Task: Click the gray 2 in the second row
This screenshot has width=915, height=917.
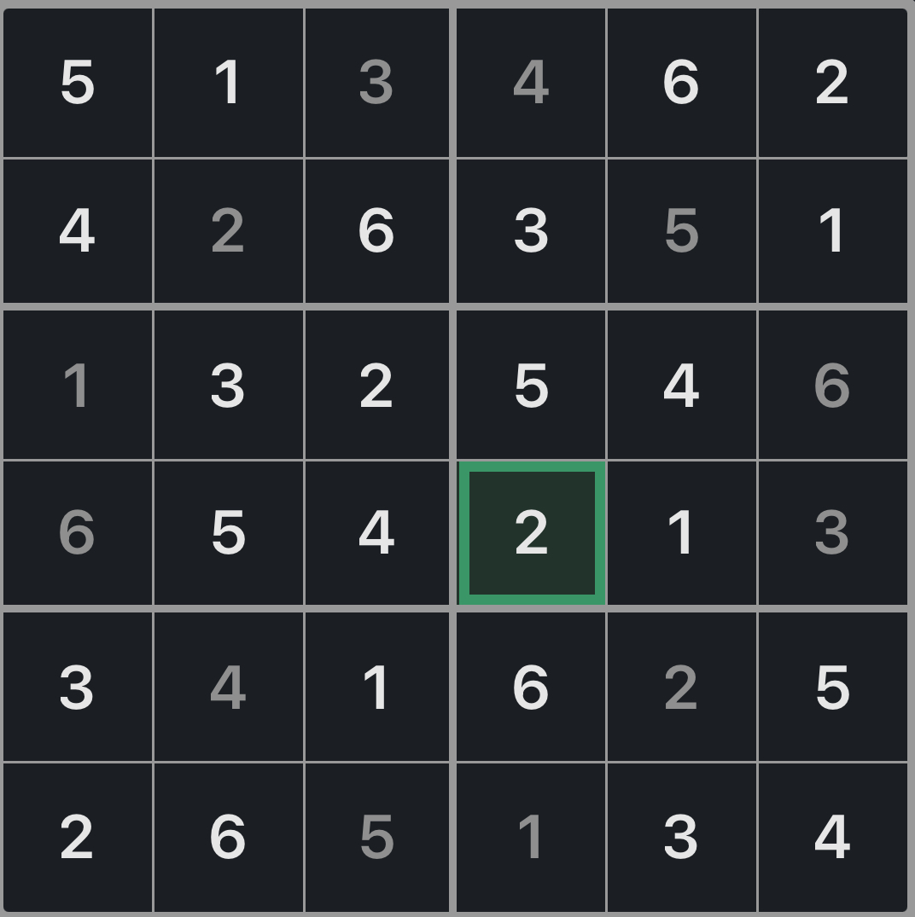Action: tap(227, 232)
